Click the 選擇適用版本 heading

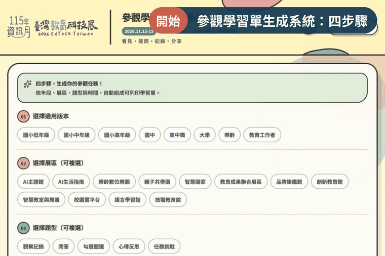coord(51,116)
